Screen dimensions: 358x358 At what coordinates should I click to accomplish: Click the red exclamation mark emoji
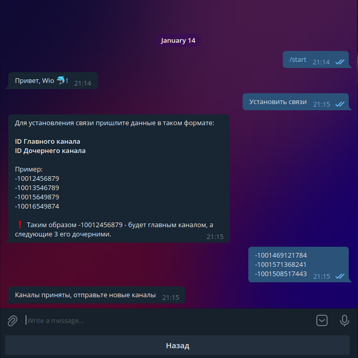pyautogui.click(x=20, y=225)
